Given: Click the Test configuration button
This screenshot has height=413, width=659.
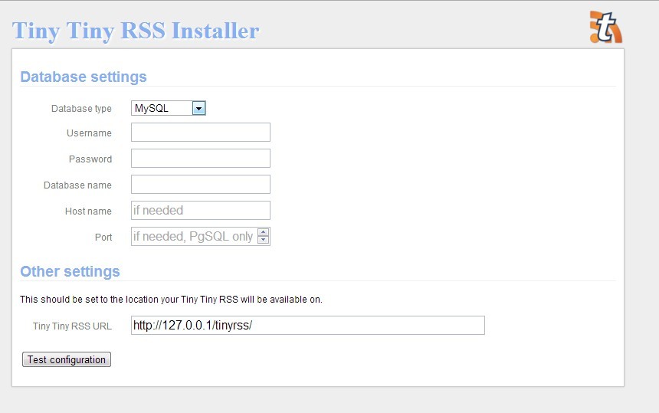Looking at the screenshot, I should [x=67, y=359].
